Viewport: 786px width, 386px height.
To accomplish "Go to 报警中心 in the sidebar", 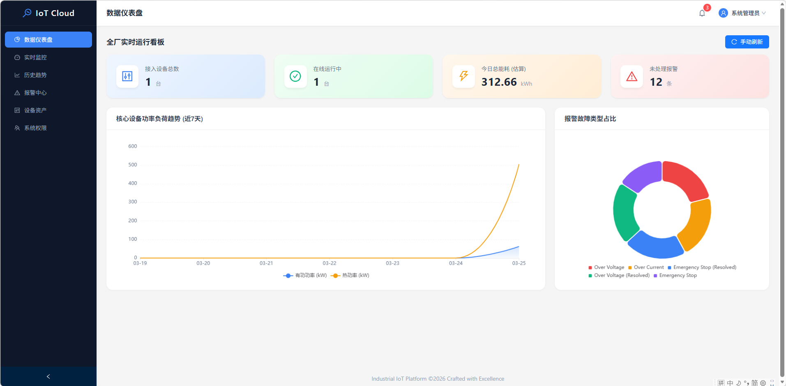I will coord(35,93).
